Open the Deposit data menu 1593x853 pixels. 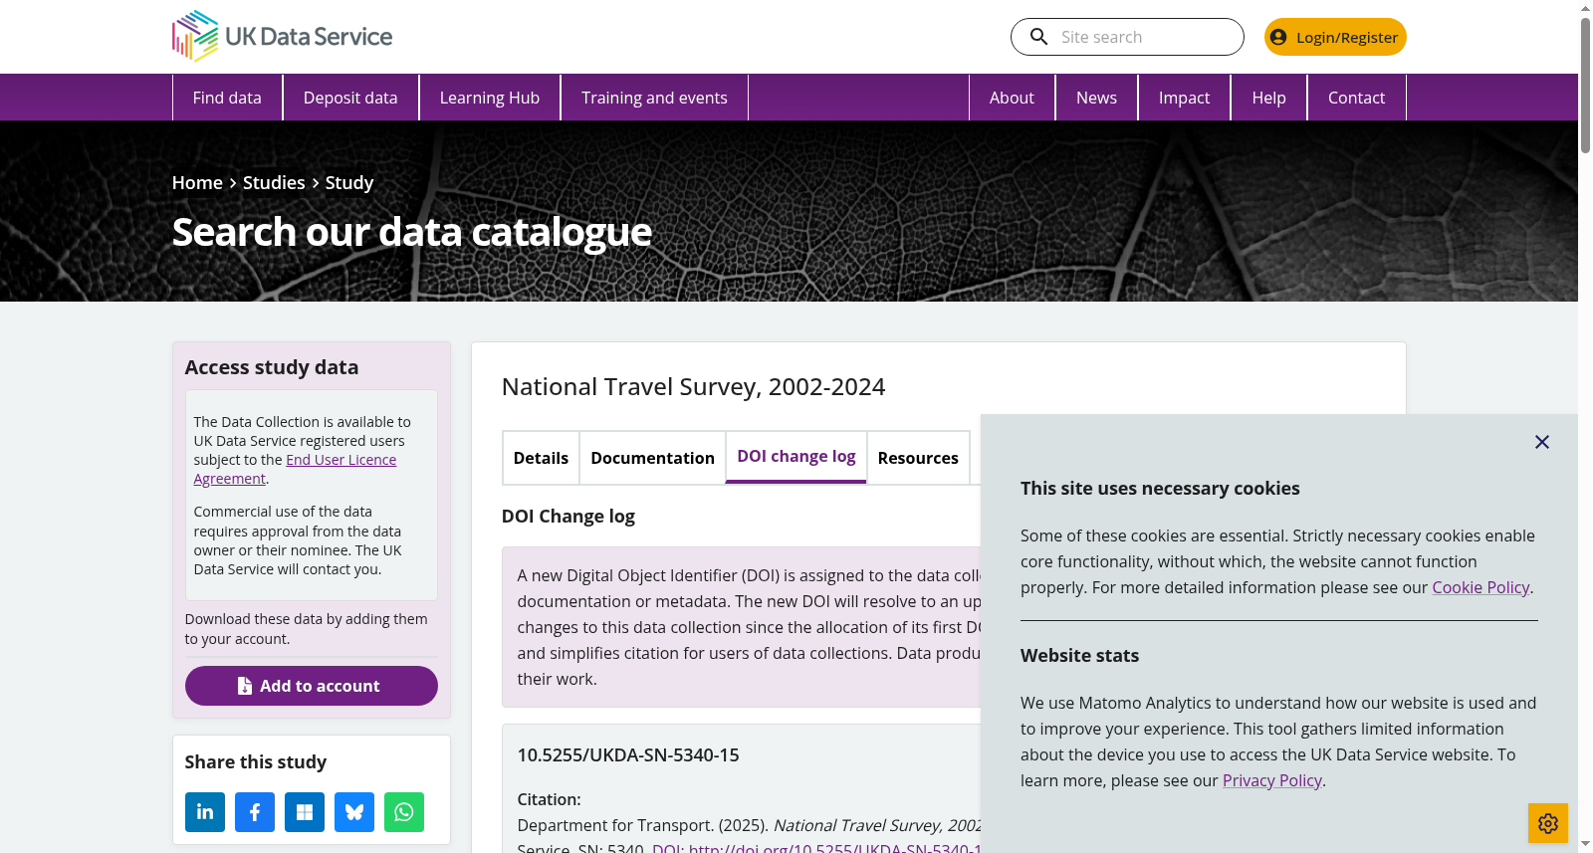[x=350, y=98]
